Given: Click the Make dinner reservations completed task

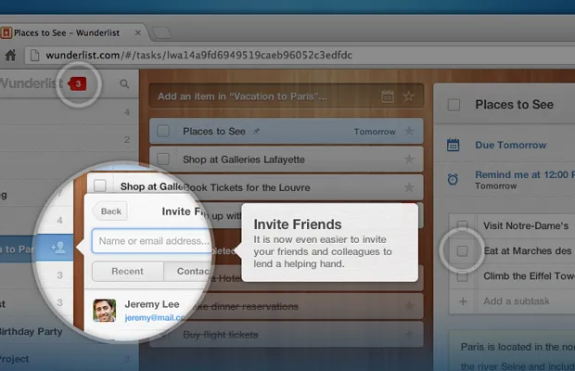Looking at the screenshot, I should pyautogui.click(x=286, y=306).
